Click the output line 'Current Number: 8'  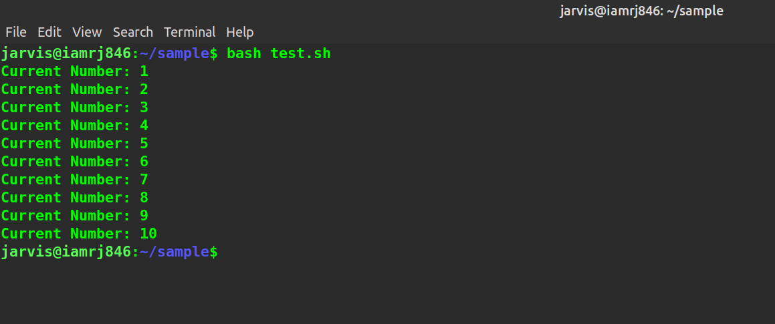point(75,198)
